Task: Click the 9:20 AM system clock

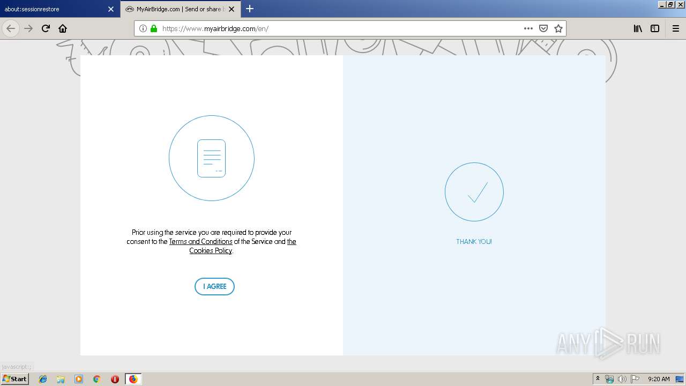Action: point(659,379)
